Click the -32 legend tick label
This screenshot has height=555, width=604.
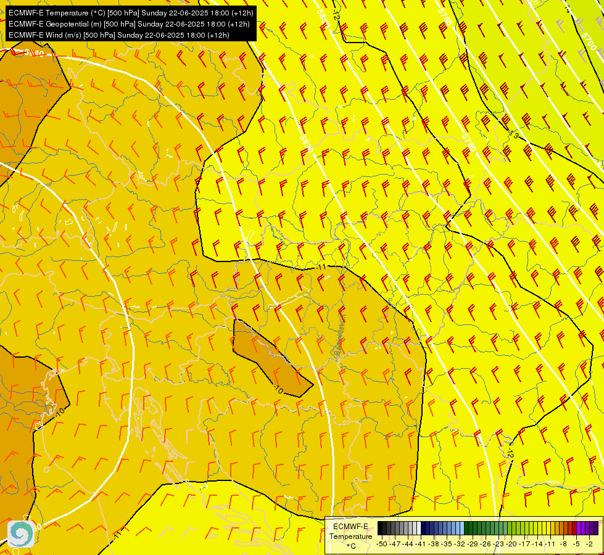460,544
